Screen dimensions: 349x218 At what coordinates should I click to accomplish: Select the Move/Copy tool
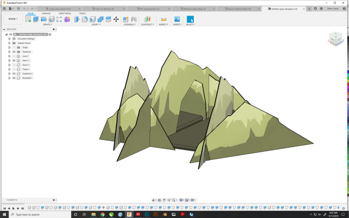[116, 19]
